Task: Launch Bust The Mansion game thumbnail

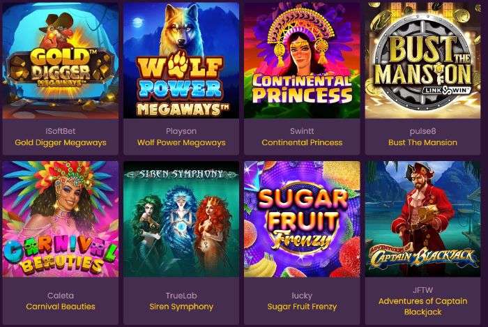Action: click(x=422, y=61)
